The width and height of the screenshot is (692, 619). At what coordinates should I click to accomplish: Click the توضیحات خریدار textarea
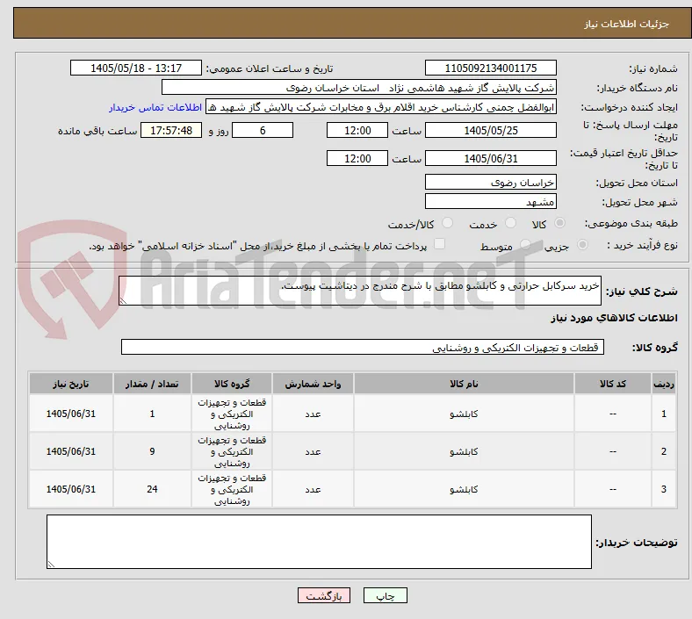[x=319, y=542]
